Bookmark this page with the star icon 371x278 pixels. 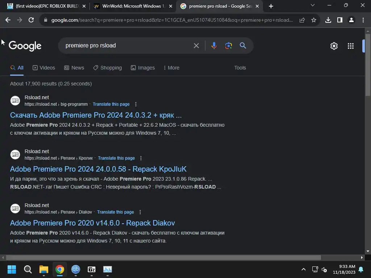point(314,20)
